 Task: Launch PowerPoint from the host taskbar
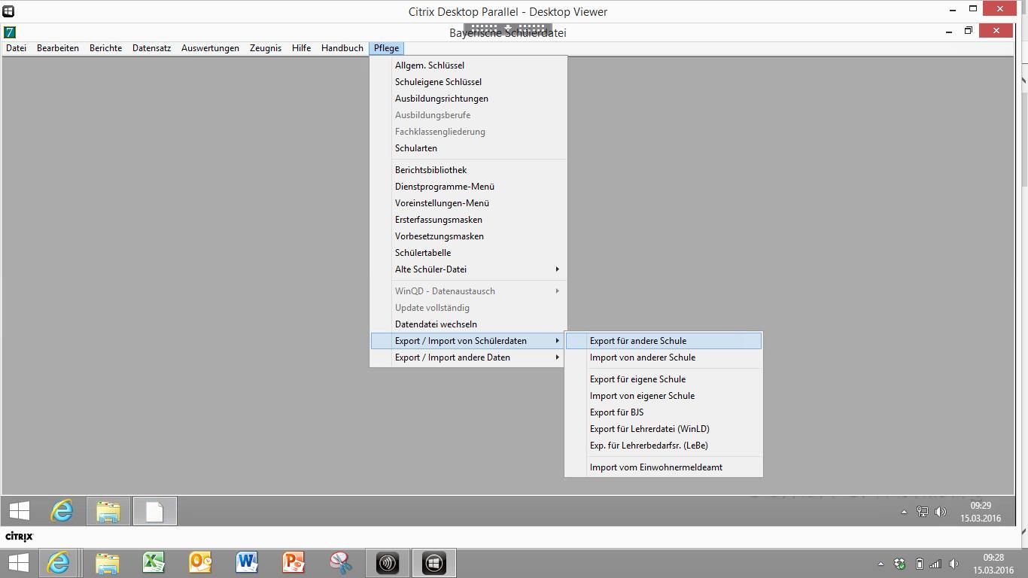pos(293,562)
